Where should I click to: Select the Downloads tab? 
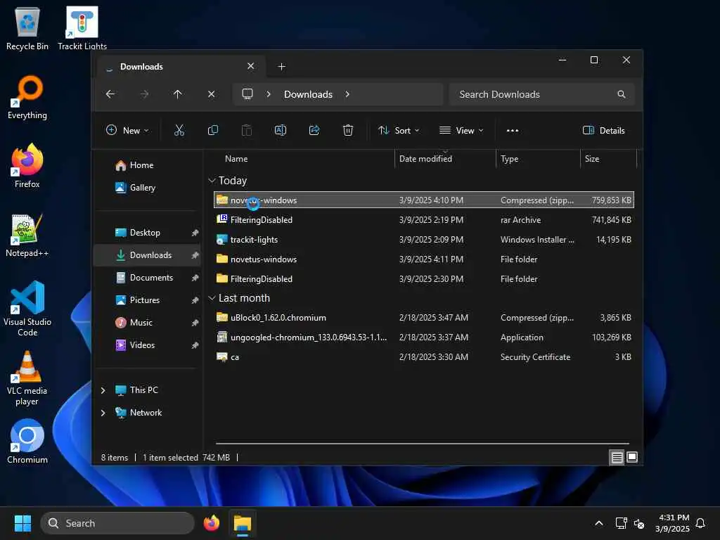(181, 67)
